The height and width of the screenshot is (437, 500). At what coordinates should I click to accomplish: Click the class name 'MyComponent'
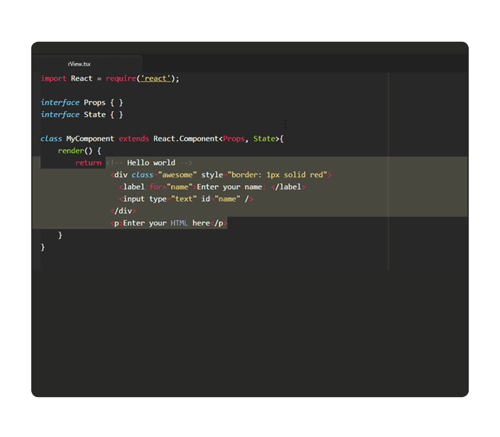tap(90, 139)
